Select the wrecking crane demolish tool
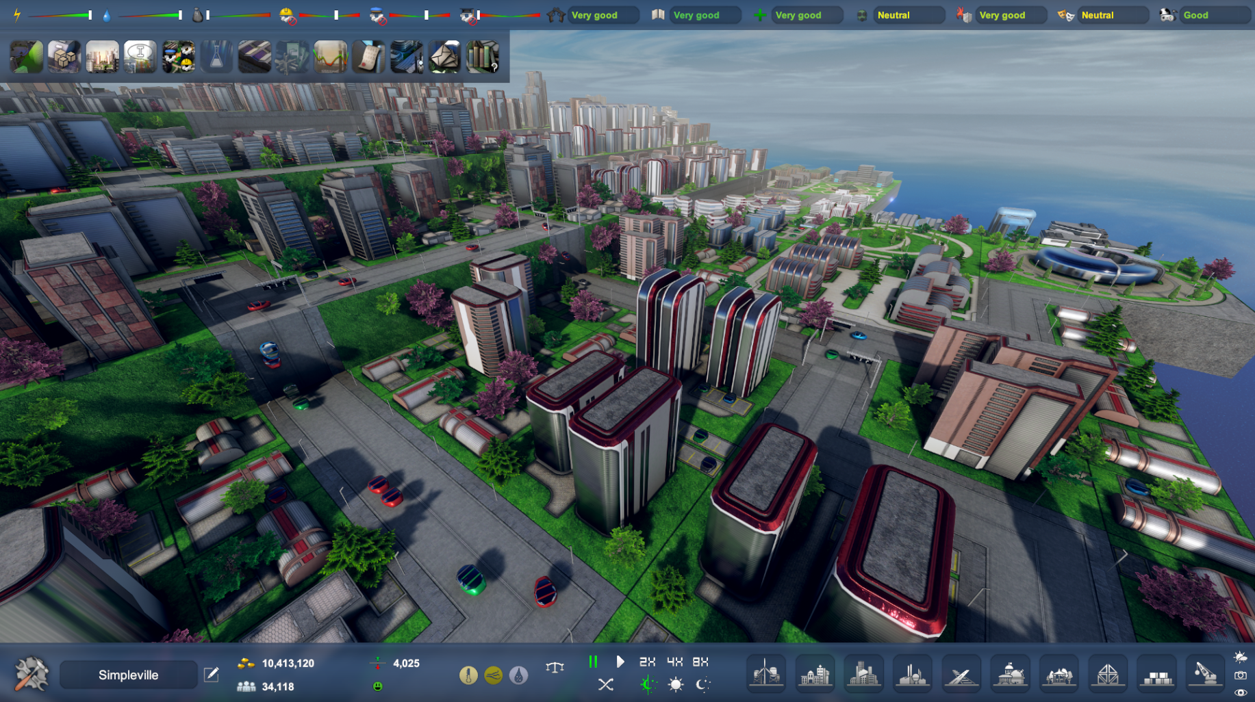 [1205, 674]
